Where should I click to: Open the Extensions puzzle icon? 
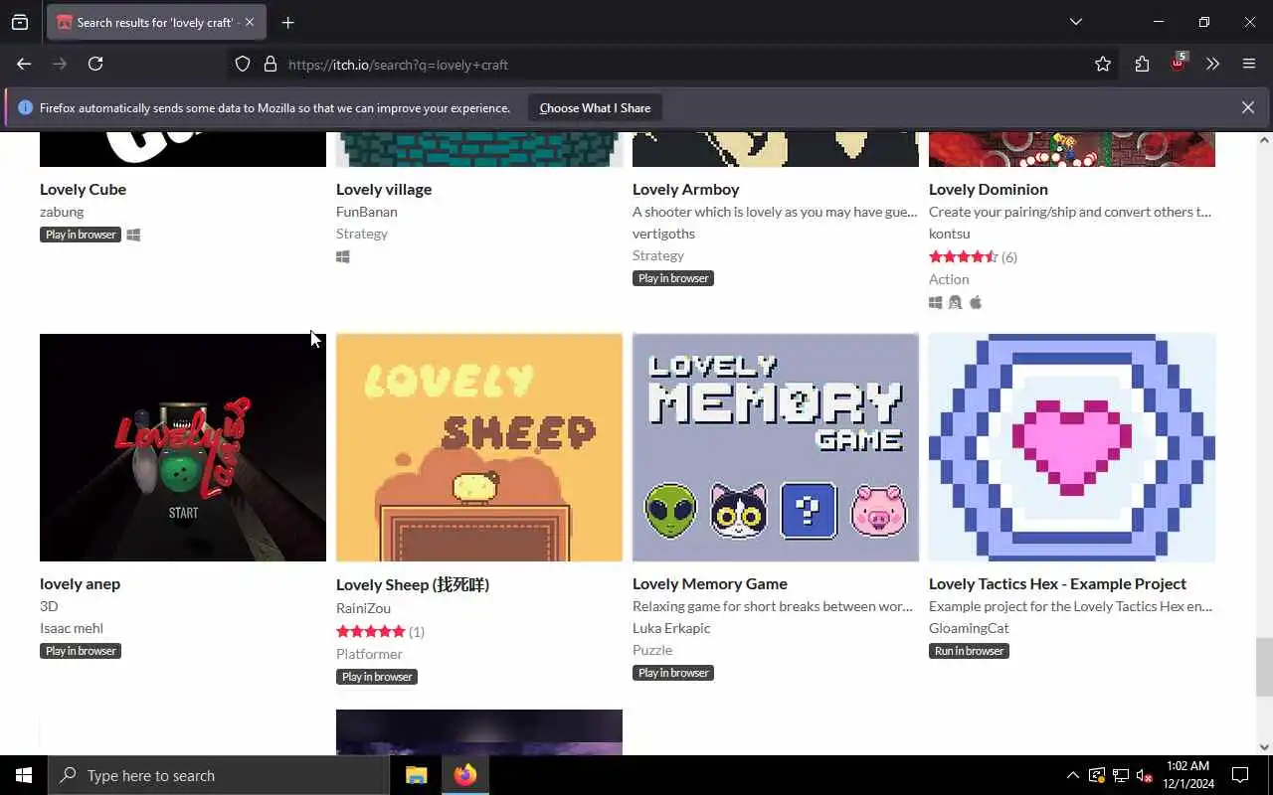[1142, 64]
